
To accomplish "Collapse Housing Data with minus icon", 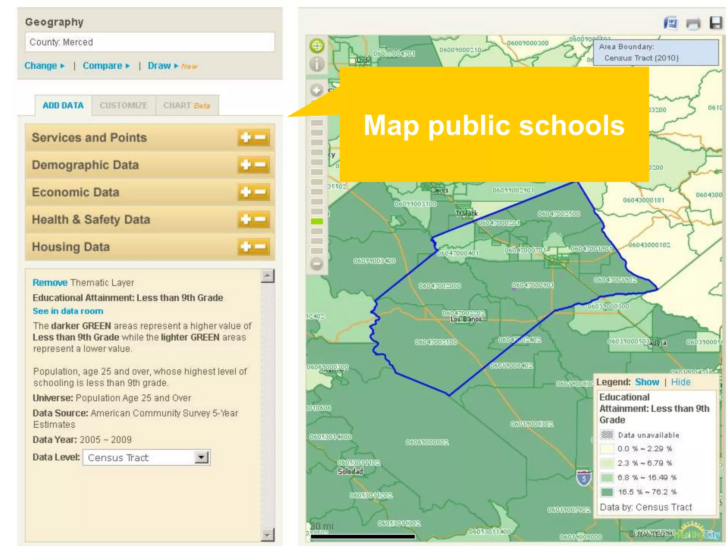I will tap(261, 246).
